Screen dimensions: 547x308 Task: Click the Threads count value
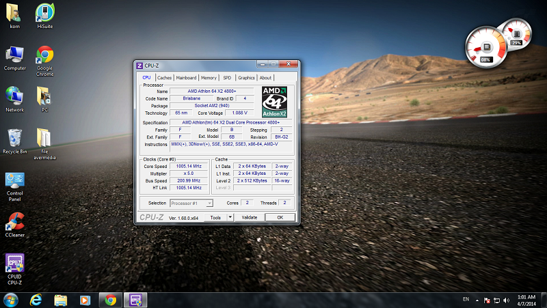click(284, 203)
